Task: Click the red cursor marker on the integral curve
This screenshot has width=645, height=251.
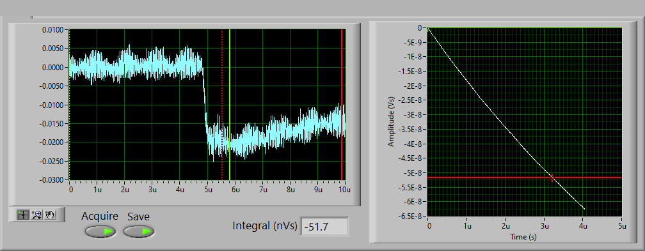Action: [x=552, y=178]
